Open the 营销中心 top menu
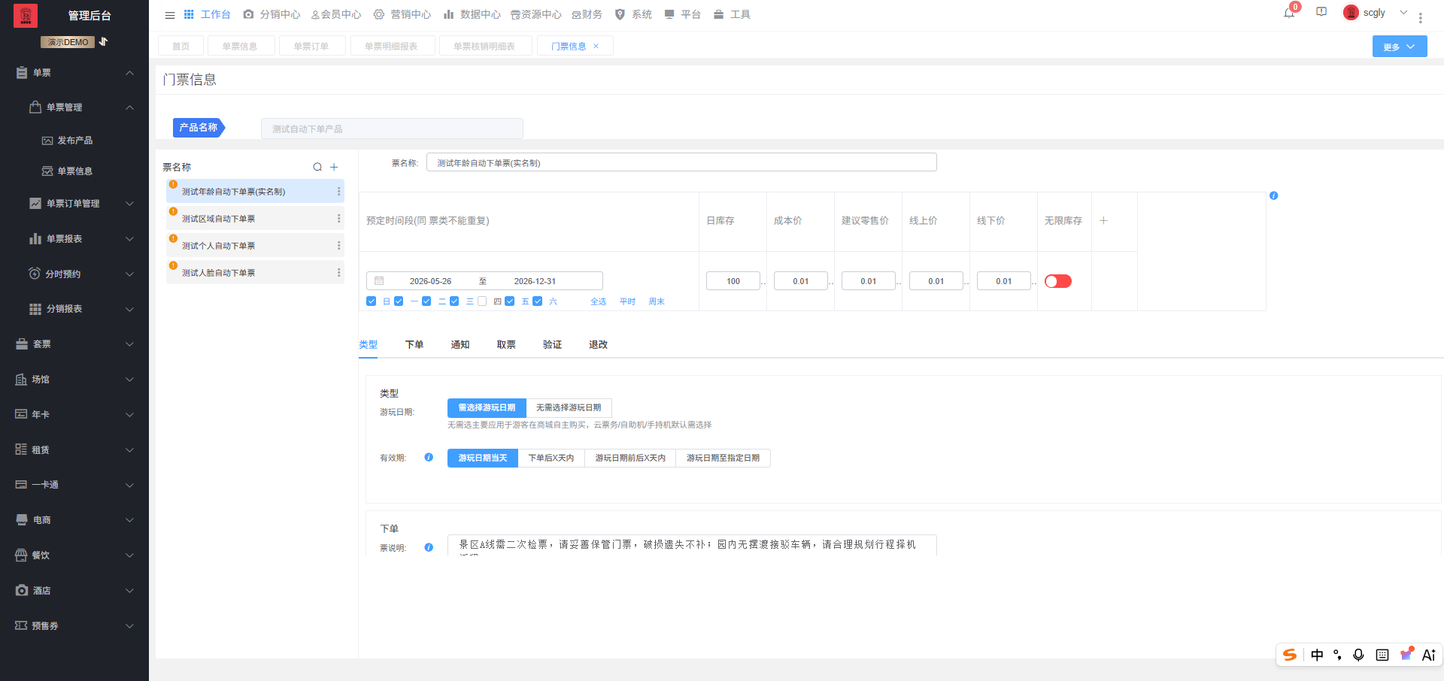The width and height of the screenshot is (1444, 681). pos(402,14)
